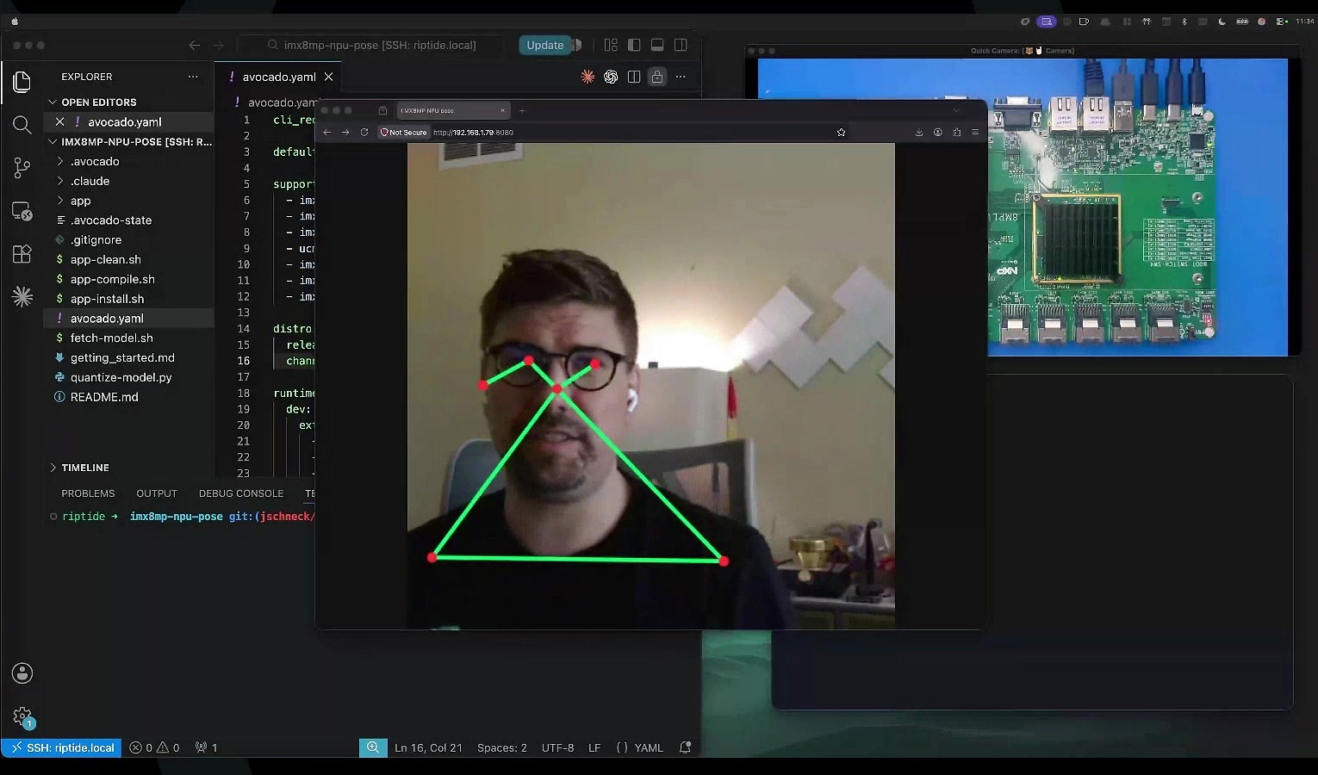Change indentation via Spaces: 2

[502, 747]
